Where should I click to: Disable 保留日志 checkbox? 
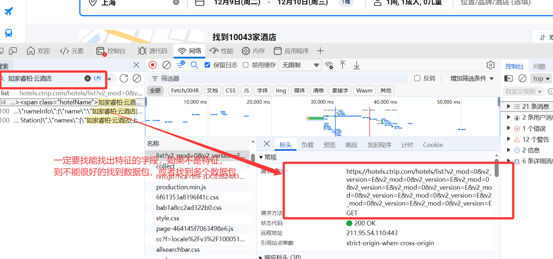[x=207, y=65]
